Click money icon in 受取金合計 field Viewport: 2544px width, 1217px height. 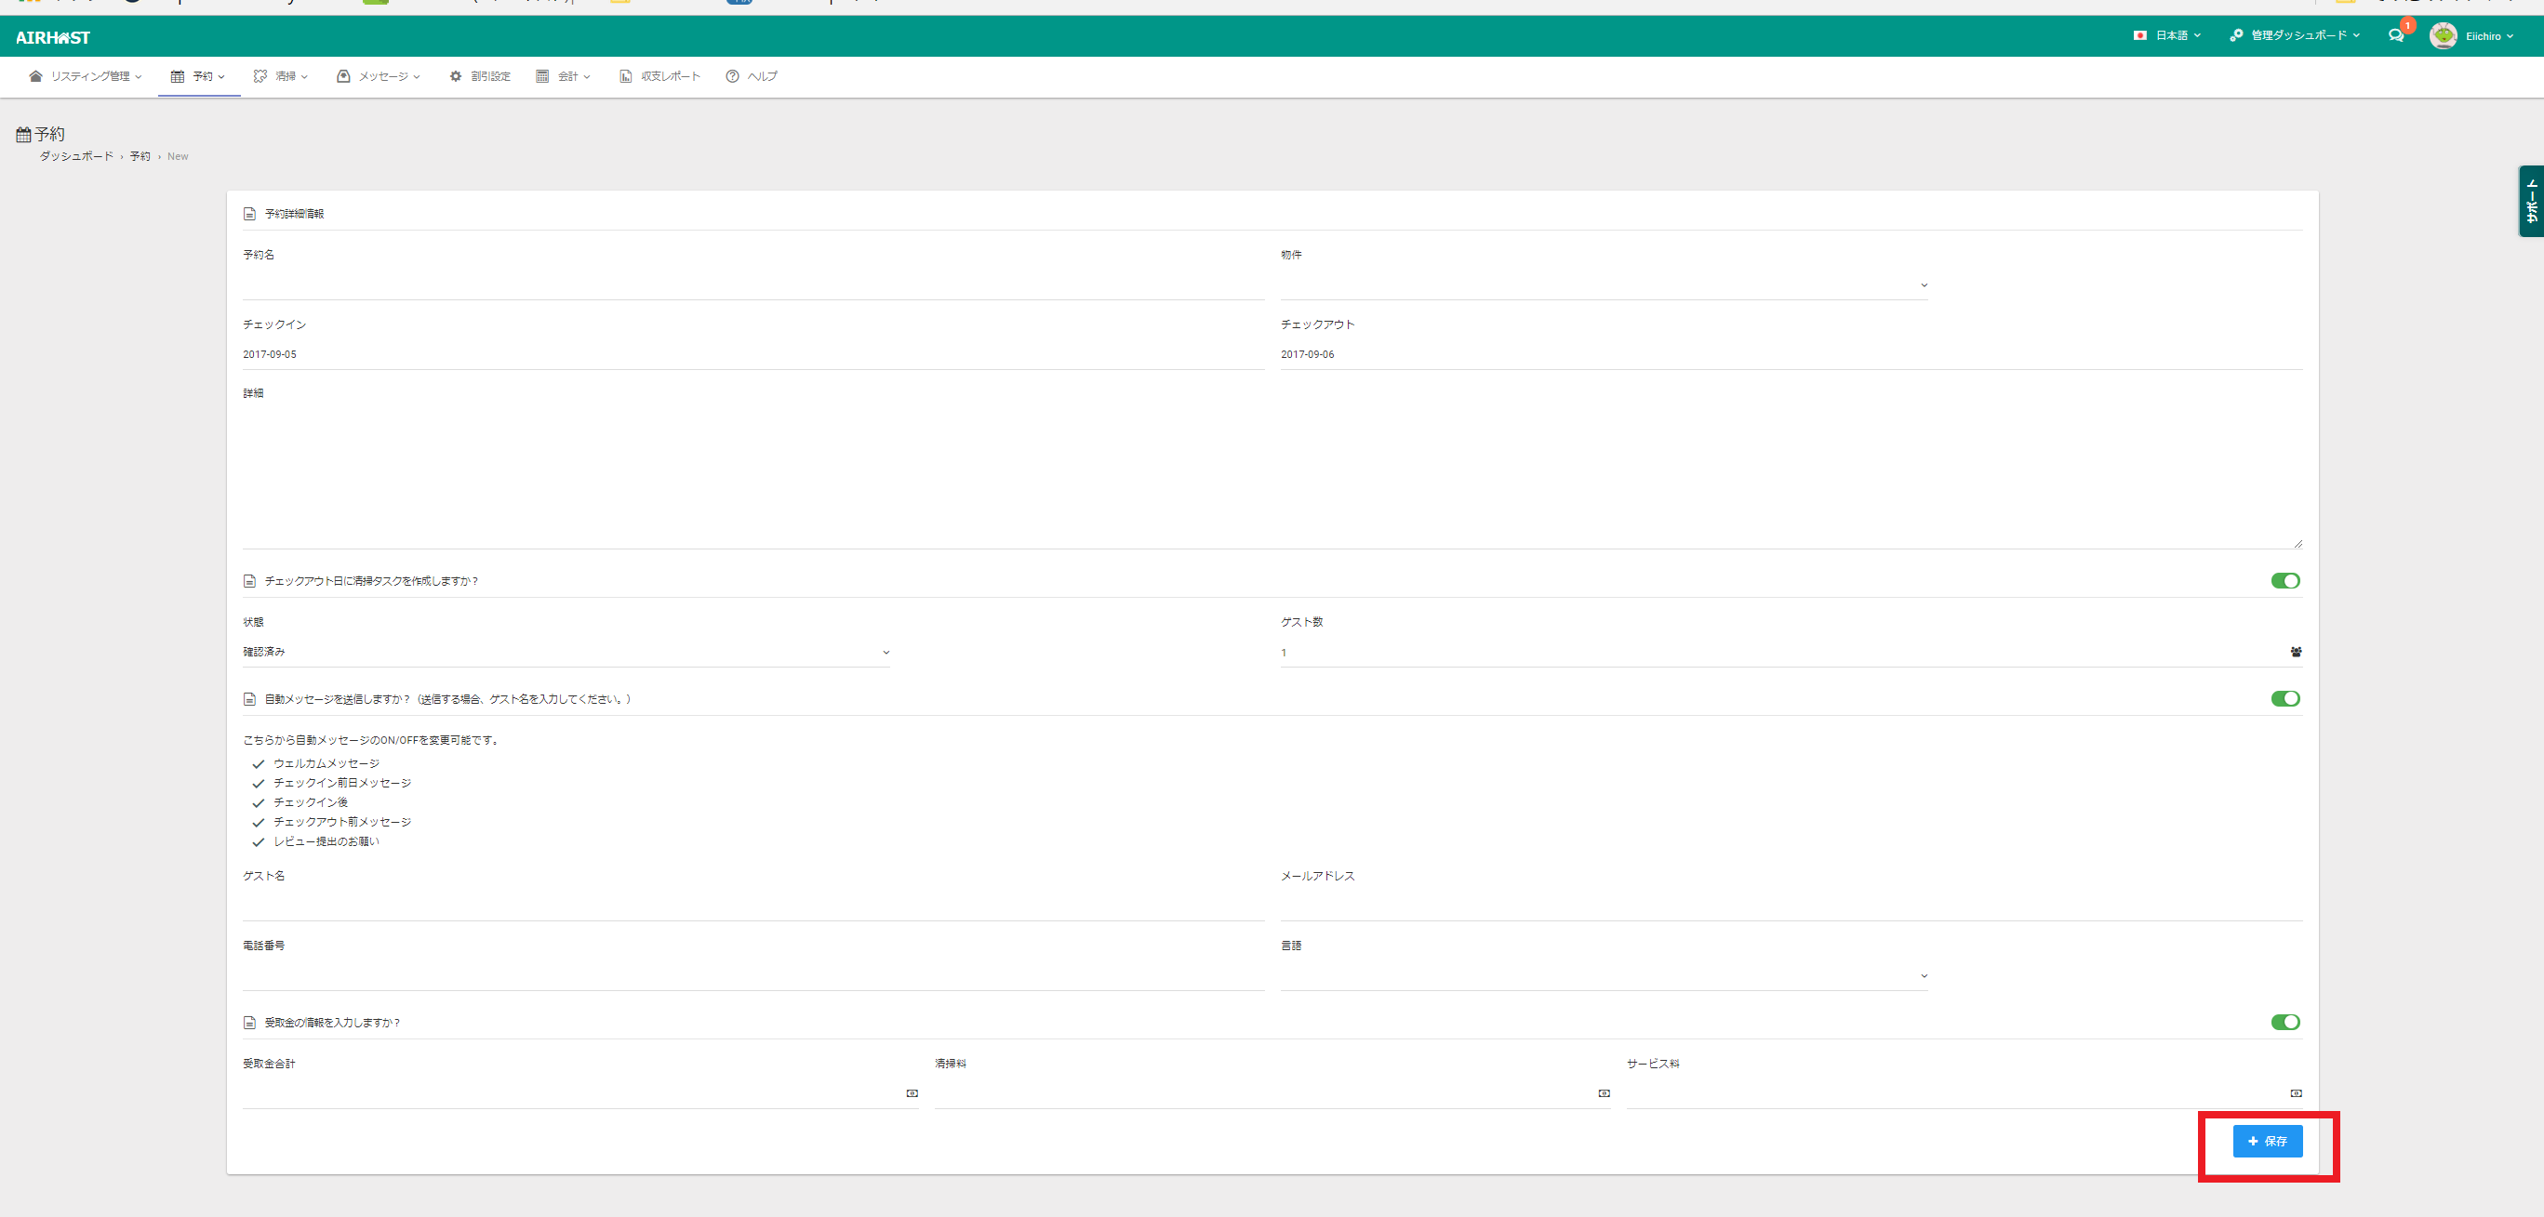(912, 1093)
